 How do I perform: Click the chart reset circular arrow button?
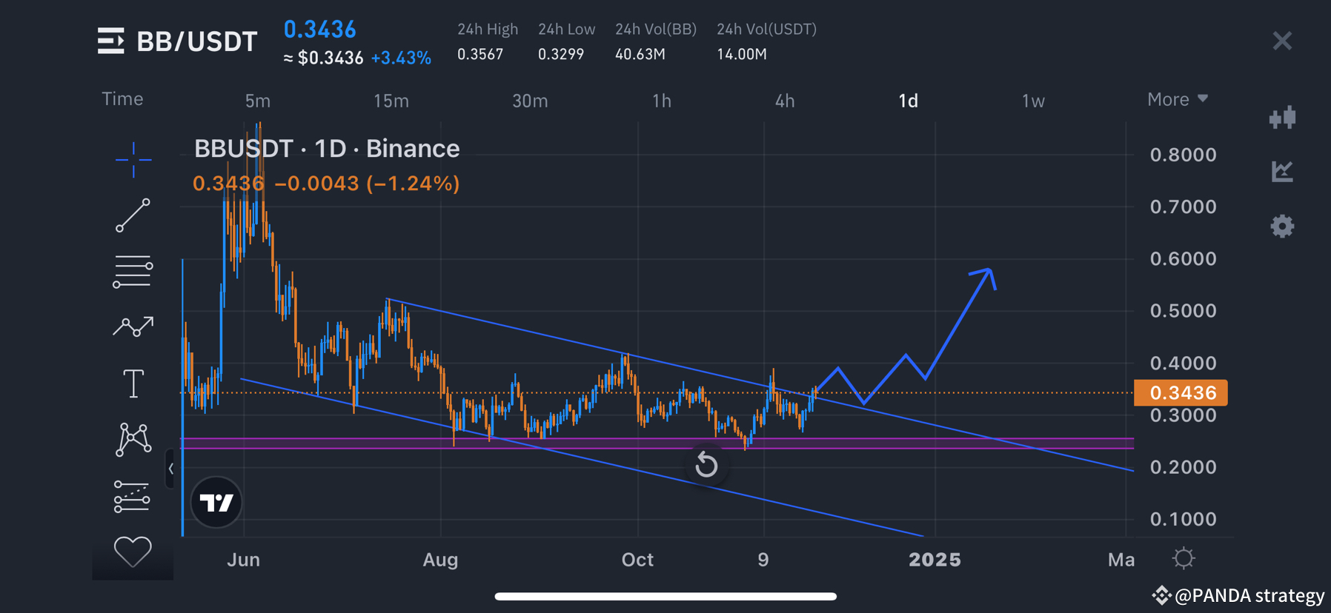[706, 465]
